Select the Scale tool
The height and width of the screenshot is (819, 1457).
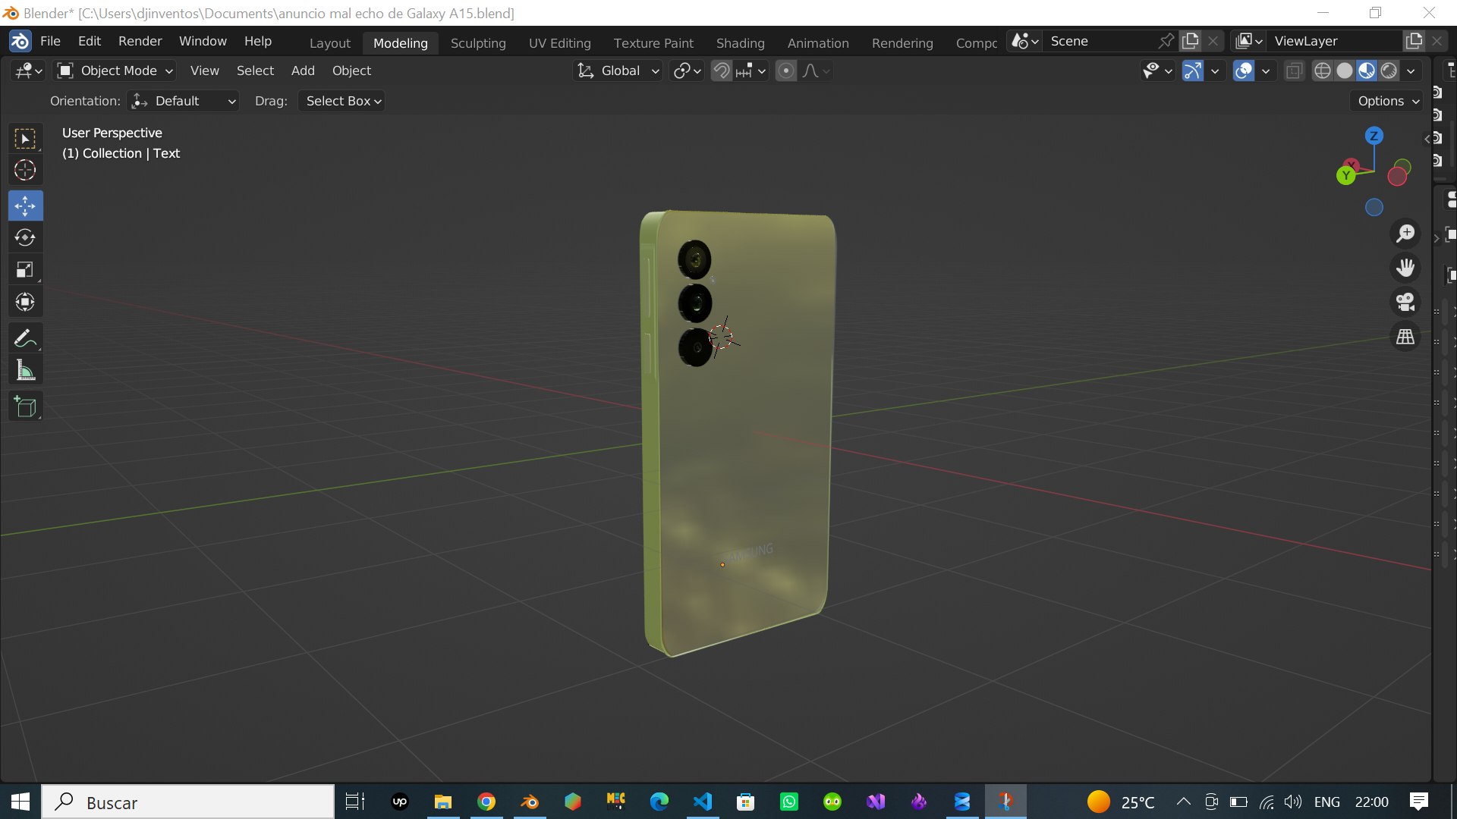click(25, 269)
